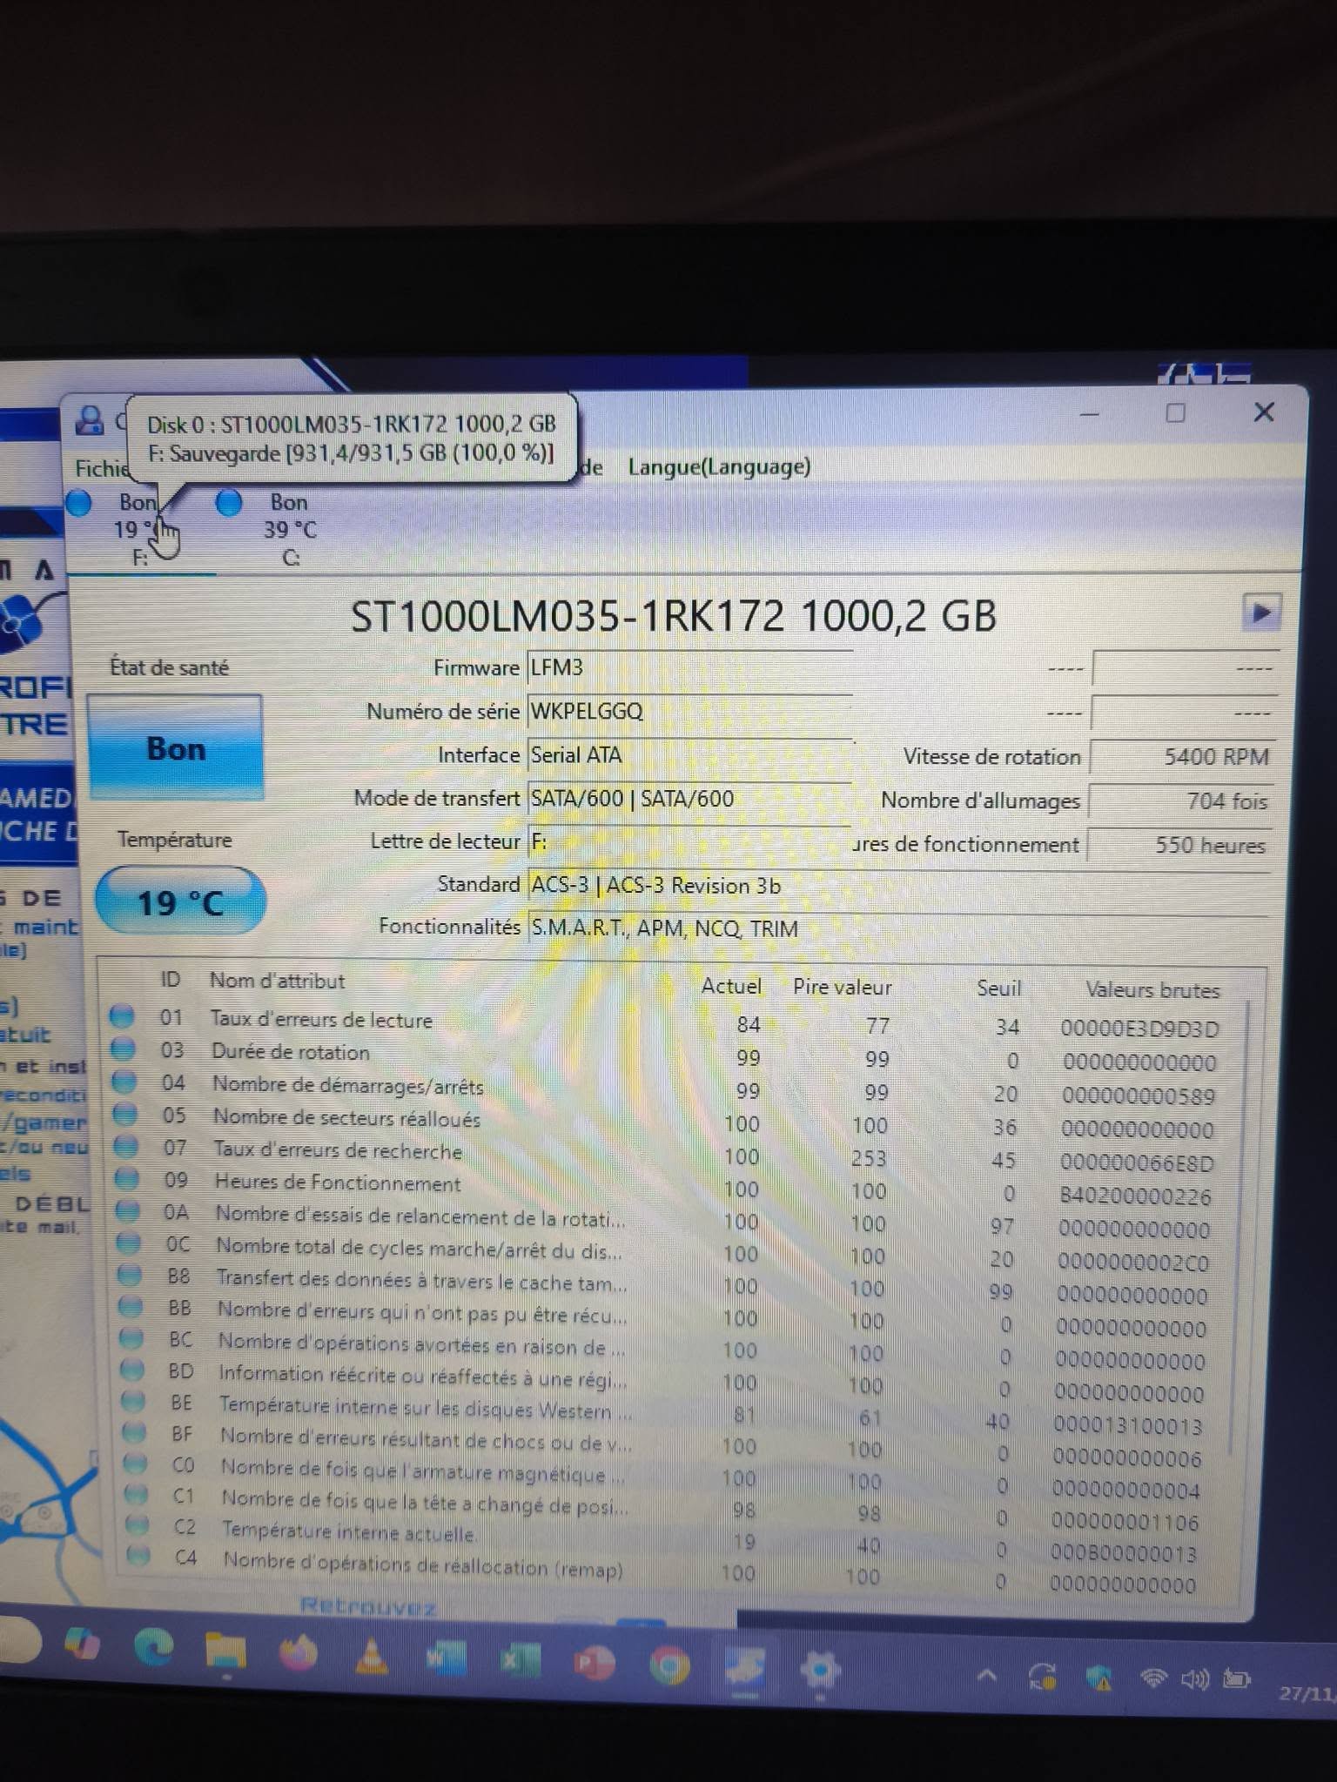Click the CrystalDiskInfo title bar icon

89,421
